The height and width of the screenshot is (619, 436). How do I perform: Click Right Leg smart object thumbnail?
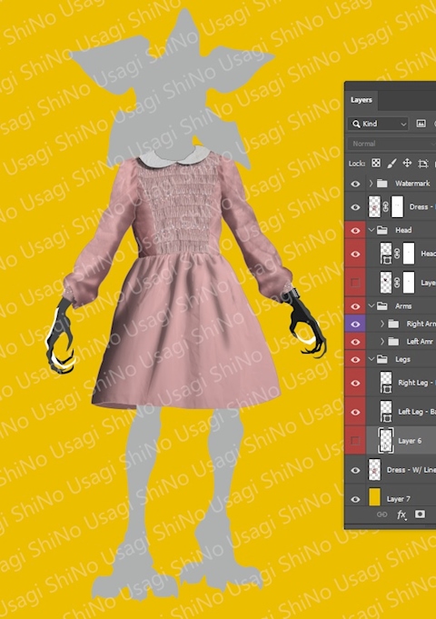point(386,383)
